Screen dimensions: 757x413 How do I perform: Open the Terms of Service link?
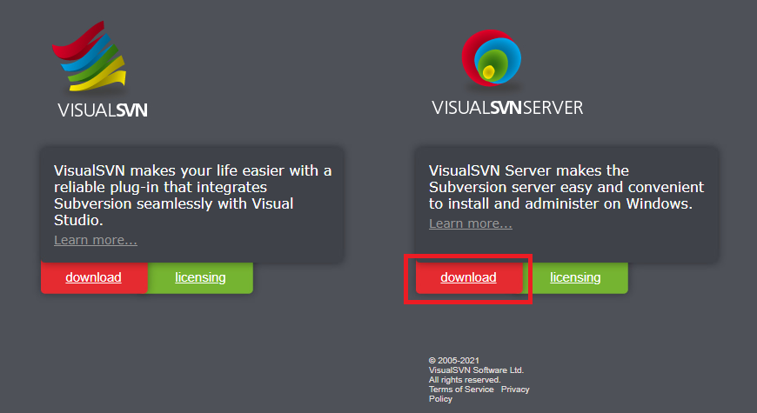[x=461, y=390]
